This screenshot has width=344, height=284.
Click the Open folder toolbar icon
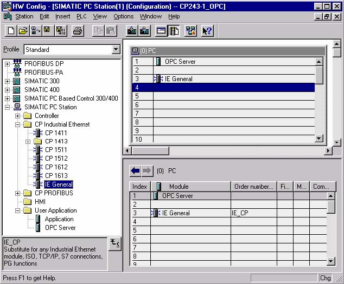(x=23, y=31)
